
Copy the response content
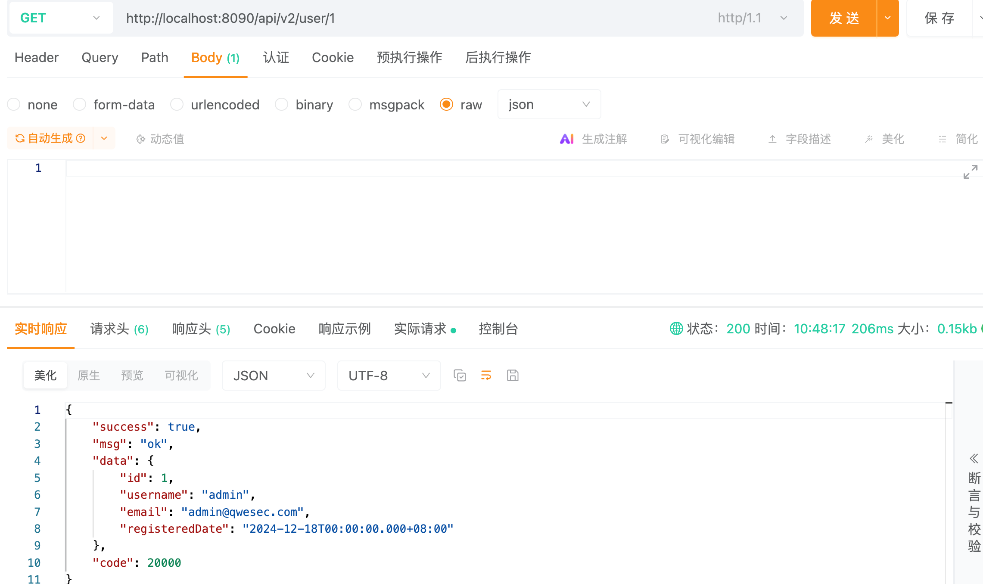pos(460,376)
